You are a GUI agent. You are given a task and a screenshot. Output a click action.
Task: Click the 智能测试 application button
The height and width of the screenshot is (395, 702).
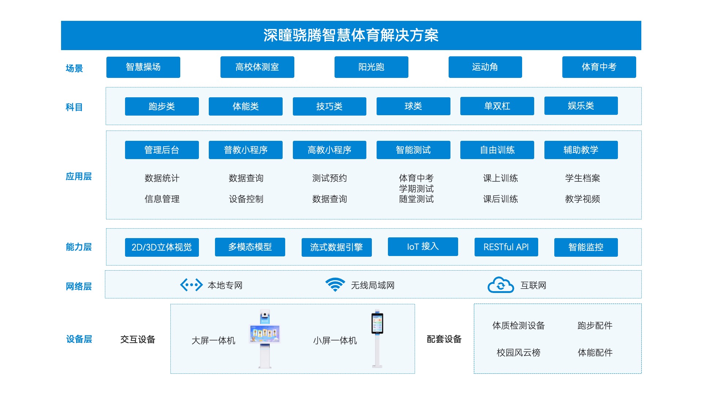coord(413,150)
